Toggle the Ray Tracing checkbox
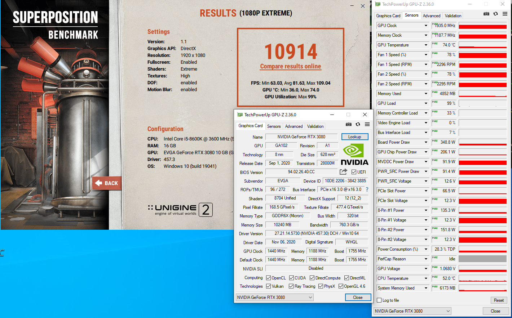The image size is (512, 318). click(291, 286)
